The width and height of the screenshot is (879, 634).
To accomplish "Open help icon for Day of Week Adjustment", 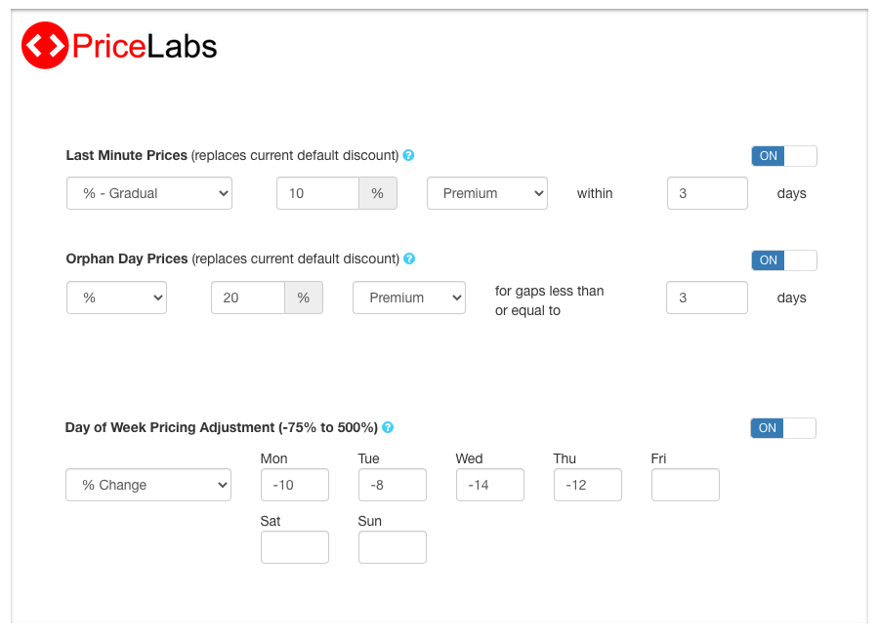I will tap(388, 427).
